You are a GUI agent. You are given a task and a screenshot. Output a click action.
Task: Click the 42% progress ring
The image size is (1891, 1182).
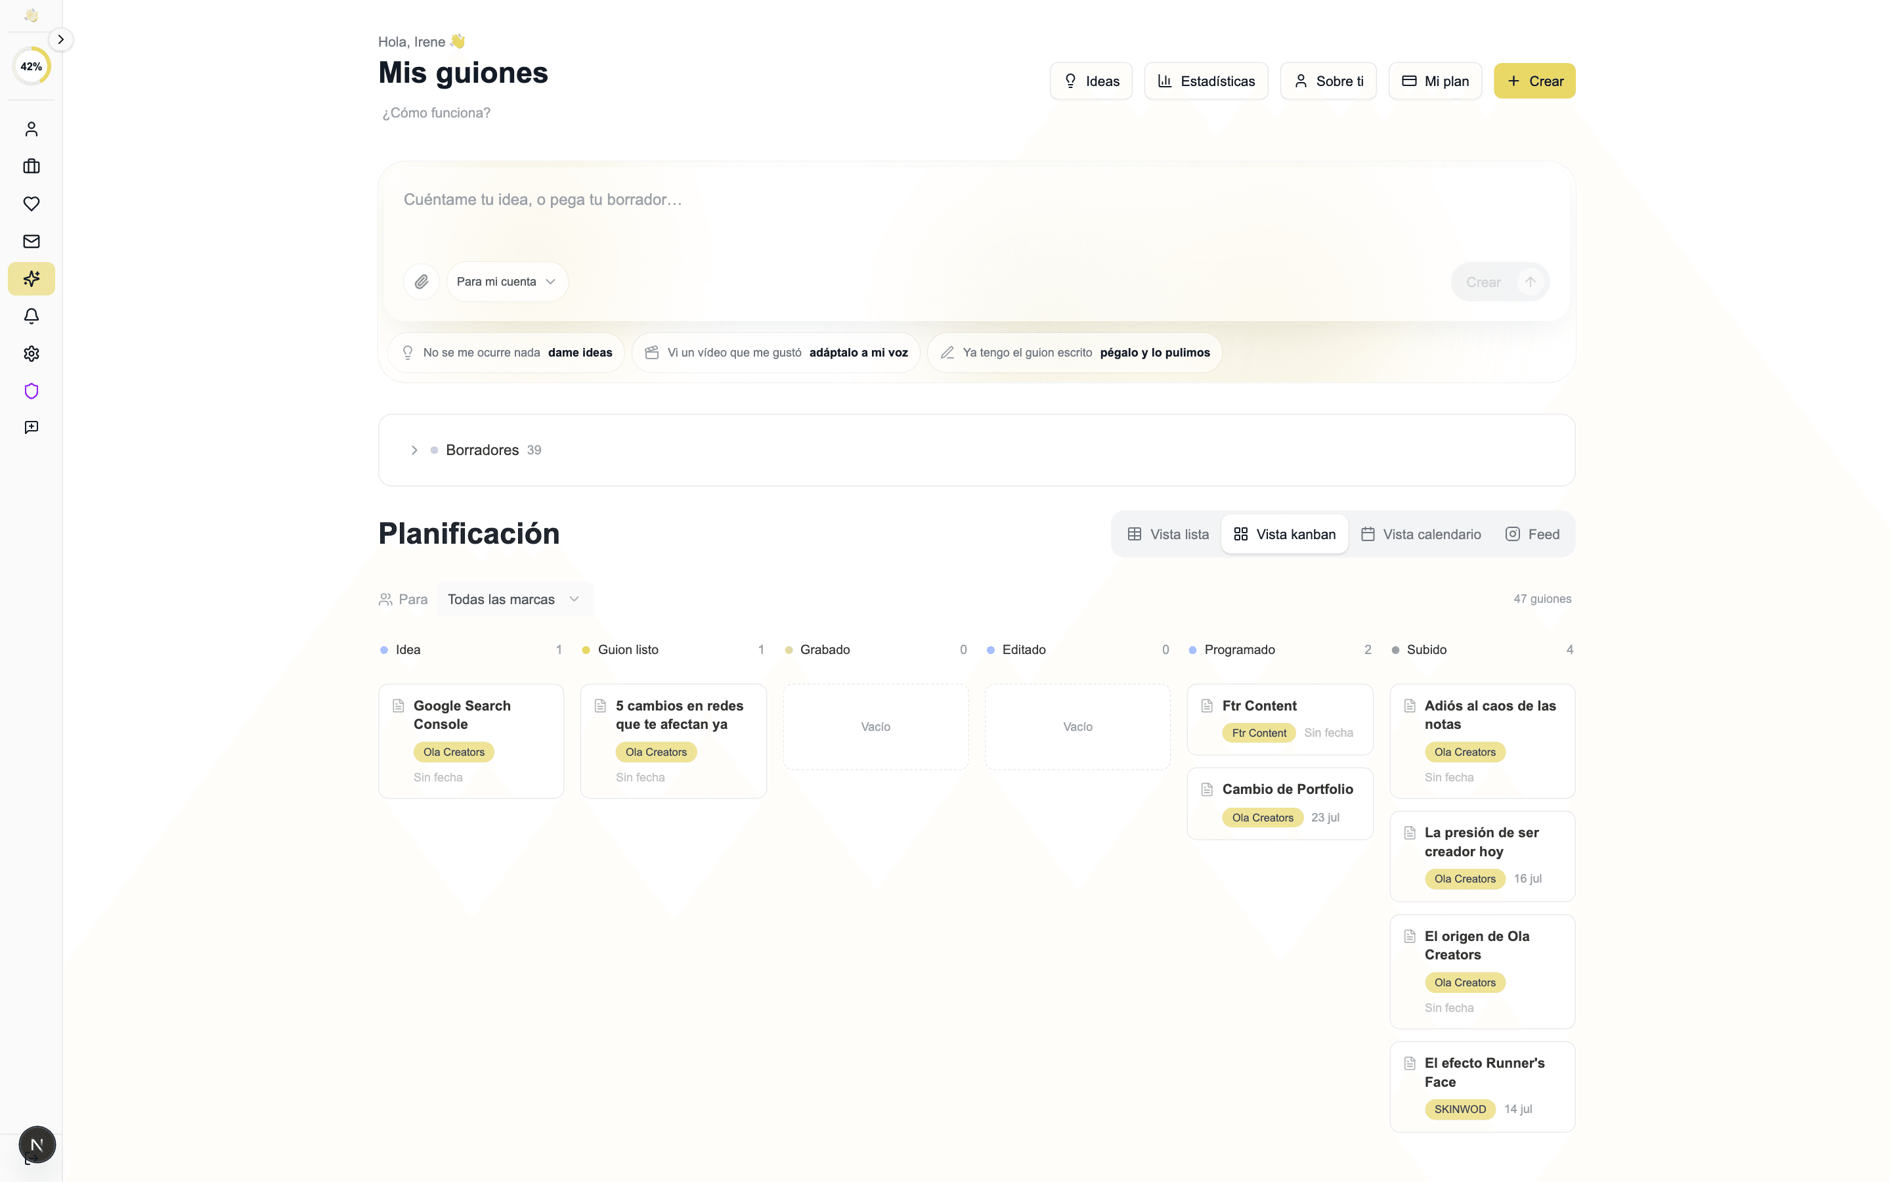click(x=32, y=66)
